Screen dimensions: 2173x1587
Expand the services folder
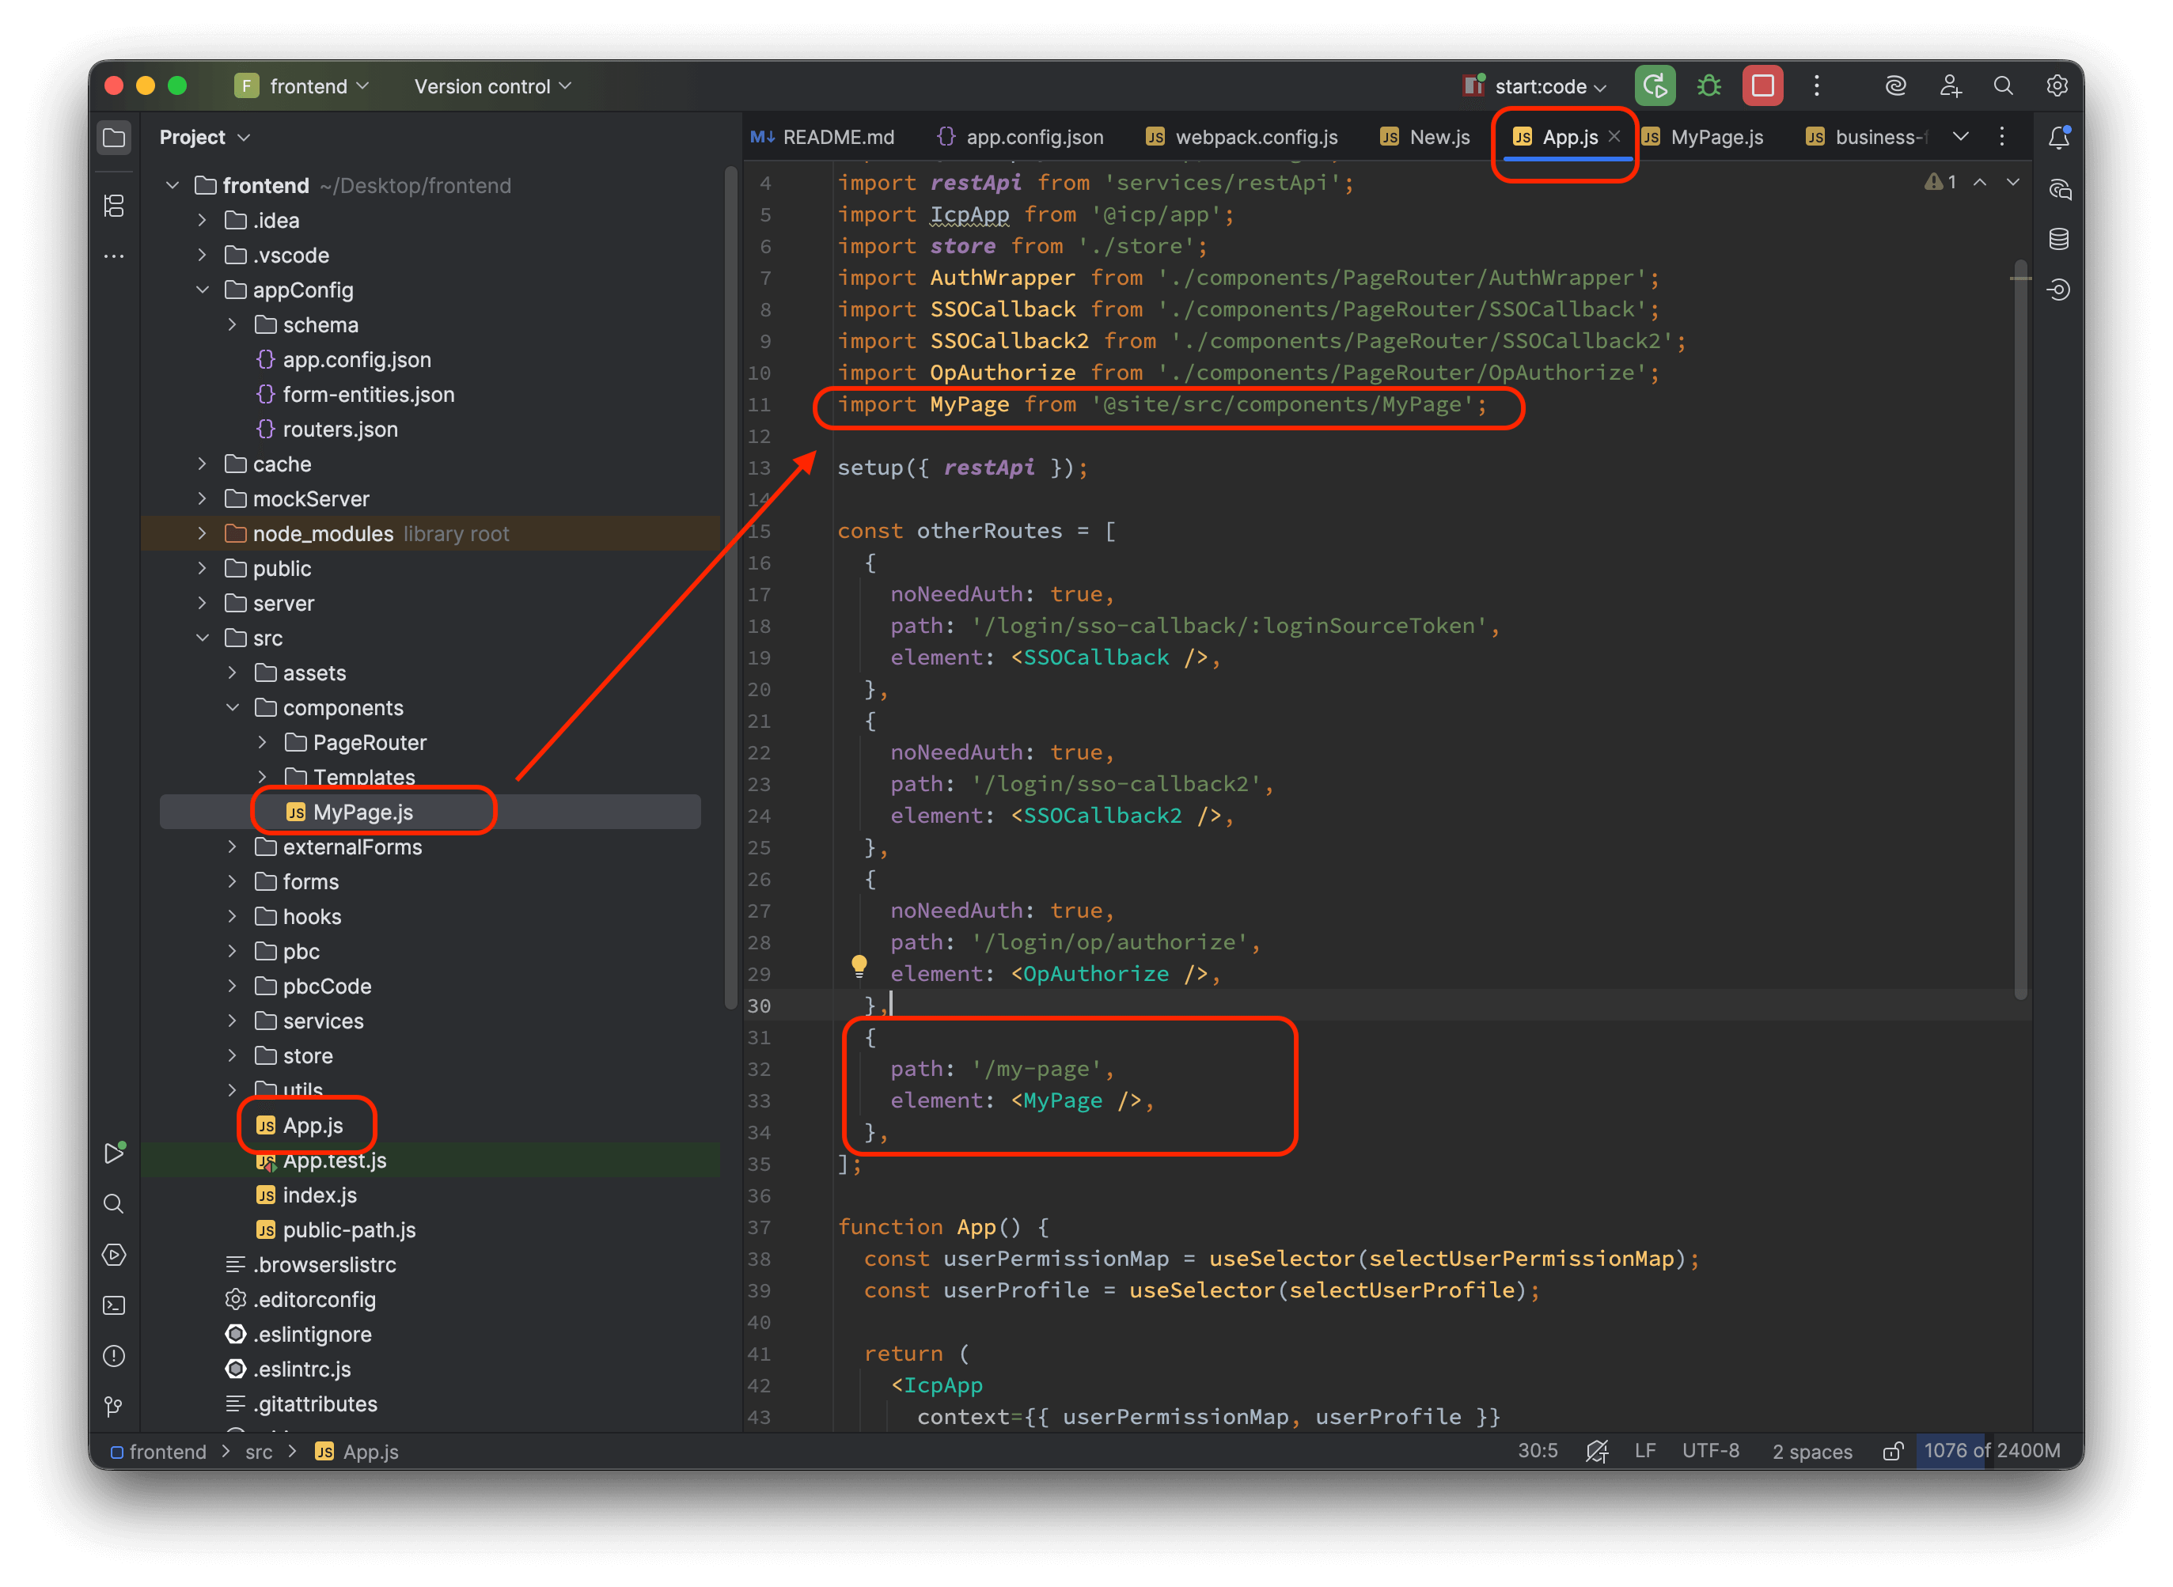coord(232,1021)
